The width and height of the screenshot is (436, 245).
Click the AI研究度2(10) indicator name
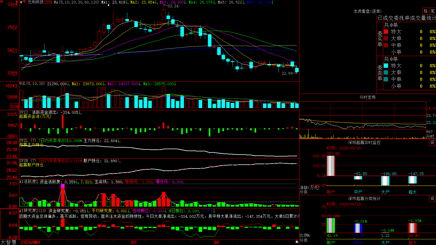[33, 211]
